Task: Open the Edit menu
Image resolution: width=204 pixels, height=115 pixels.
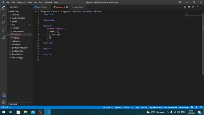Action: coord(13,2)
